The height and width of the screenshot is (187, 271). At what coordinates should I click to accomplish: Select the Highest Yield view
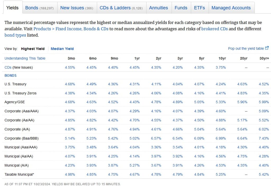33,49
